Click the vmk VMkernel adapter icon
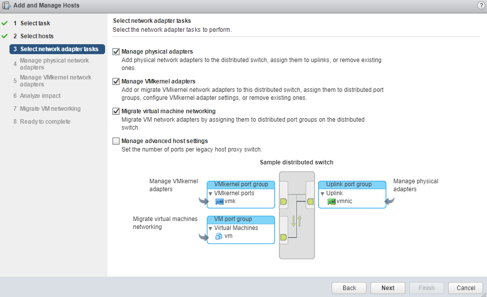The image size is (487, 297). click(x=220, y=202)
